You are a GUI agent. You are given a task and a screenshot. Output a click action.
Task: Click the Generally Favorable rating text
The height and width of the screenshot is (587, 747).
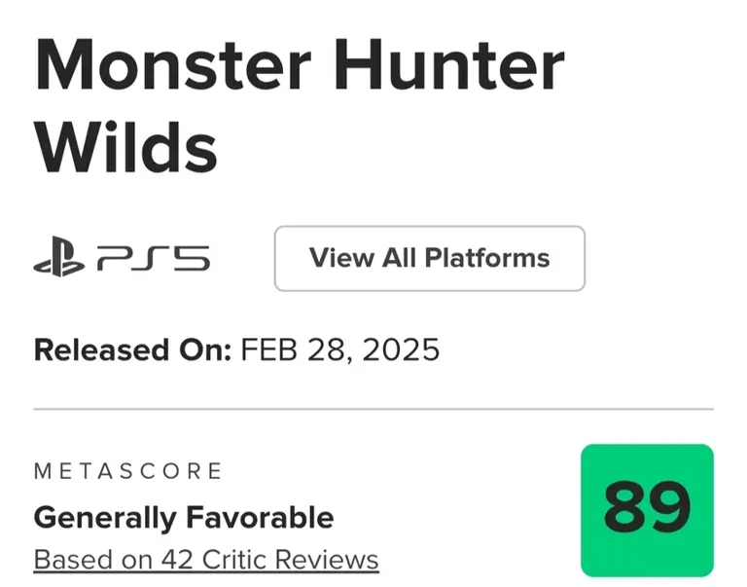pyautogui.click(x=183, y=517)
